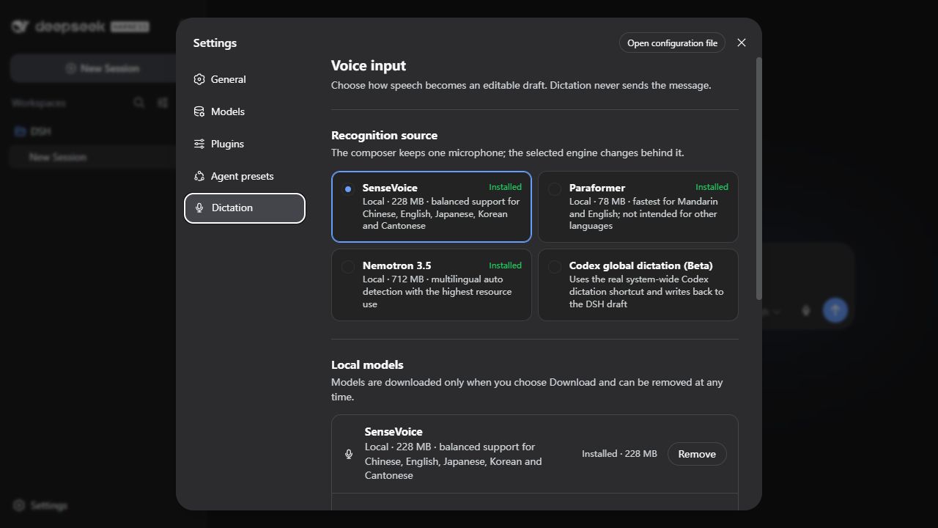Click the Settings dialog scrollbar
The height and width of the screenshot is (528, 938).
758,178
